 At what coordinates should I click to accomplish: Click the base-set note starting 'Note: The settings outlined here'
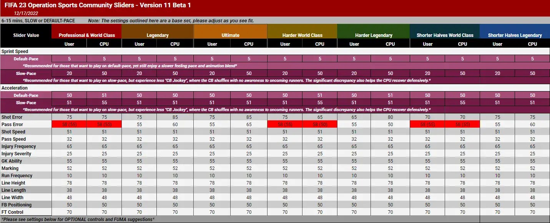(x=171, y=20)
